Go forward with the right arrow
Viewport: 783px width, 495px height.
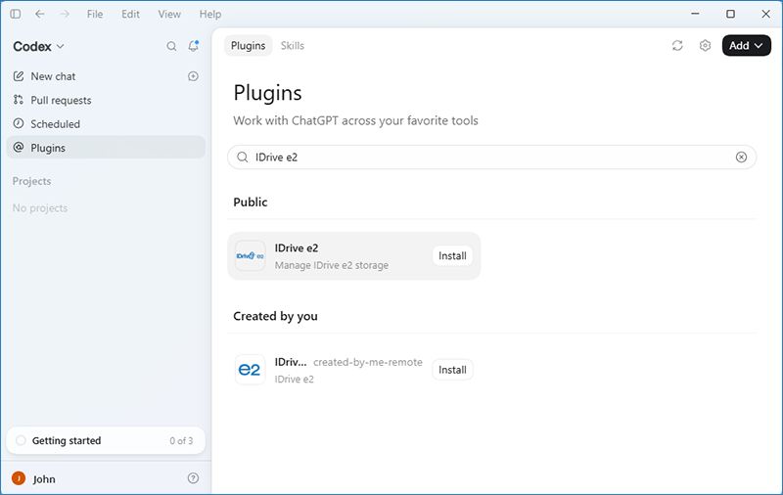pos(65,14)
